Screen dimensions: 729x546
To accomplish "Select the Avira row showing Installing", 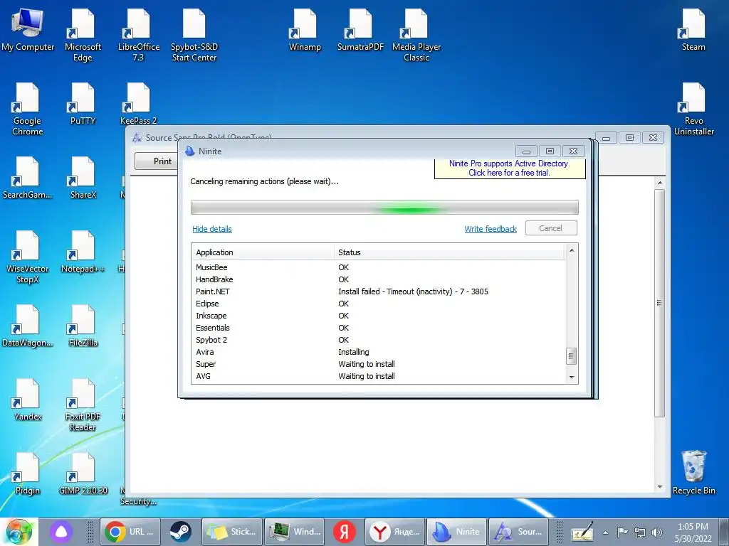I will pos(379,352).
